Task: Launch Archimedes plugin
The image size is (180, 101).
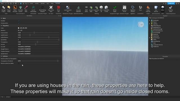Action: pyautogui.click(x=33, y=9)
